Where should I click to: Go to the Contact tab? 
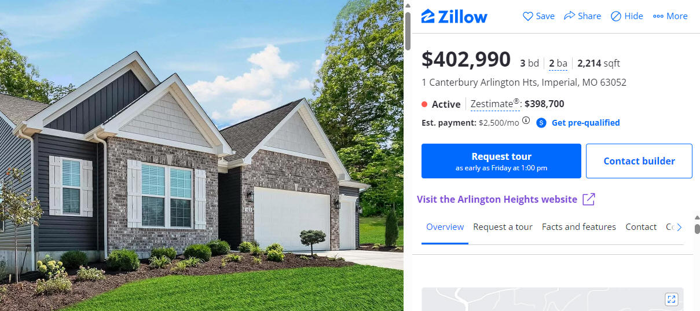point(641,227)
